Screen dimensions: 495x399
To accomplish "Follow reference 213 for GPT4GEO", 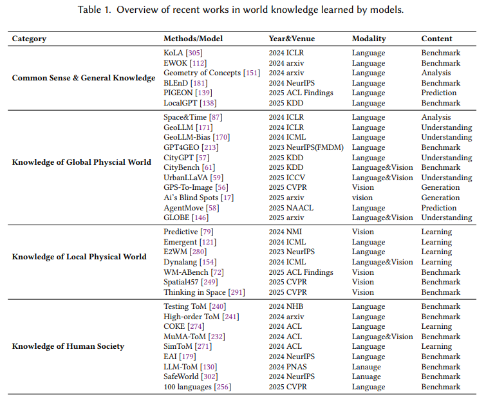I will tap(210, 148).
